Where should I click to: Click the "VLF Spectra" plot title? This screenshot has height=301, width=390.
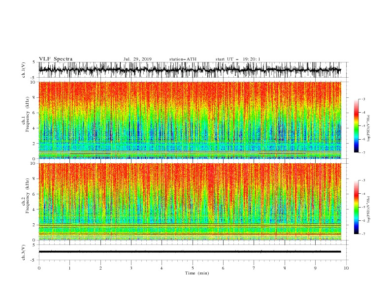tap(56, 59)
